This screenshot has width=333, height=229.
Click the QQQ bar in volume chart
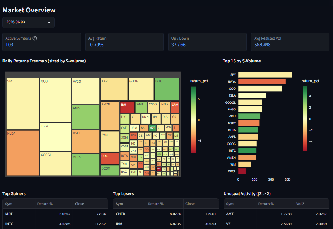point(260,88)
